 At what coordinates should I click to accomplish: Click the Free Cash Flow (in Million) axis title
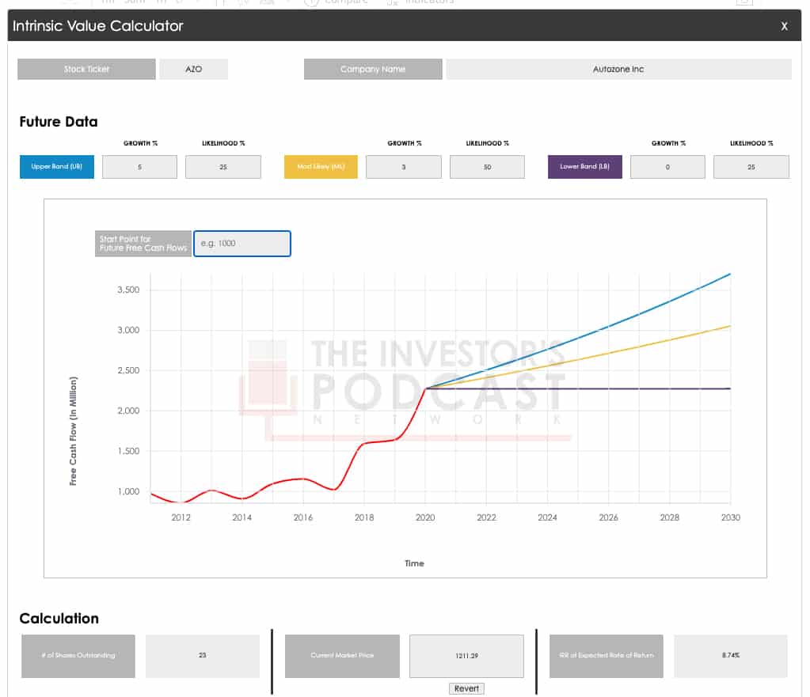tap(73, 431)
